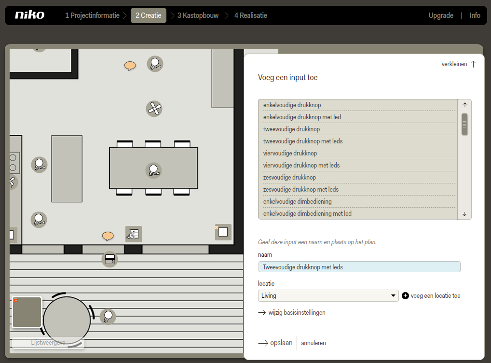Click voeg een locatie toe link
491x363 pixels.
tap(435, 295)
